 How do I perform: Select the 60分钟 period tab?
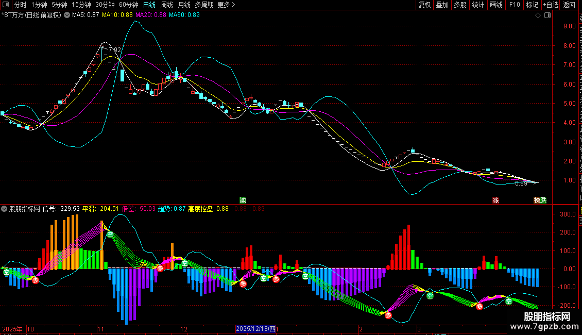(128, 5)
